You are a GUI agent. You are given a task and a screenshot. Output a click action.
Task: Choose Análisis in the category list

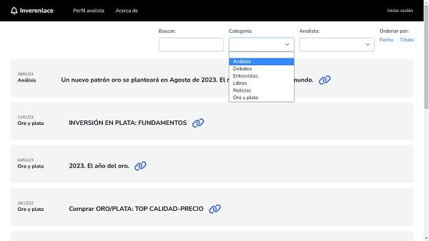point(261,62)
